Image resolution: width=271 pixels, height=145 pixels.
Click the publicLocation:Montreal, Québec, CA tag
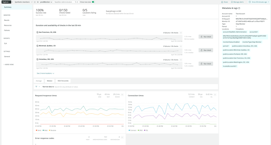coord(236,50)
